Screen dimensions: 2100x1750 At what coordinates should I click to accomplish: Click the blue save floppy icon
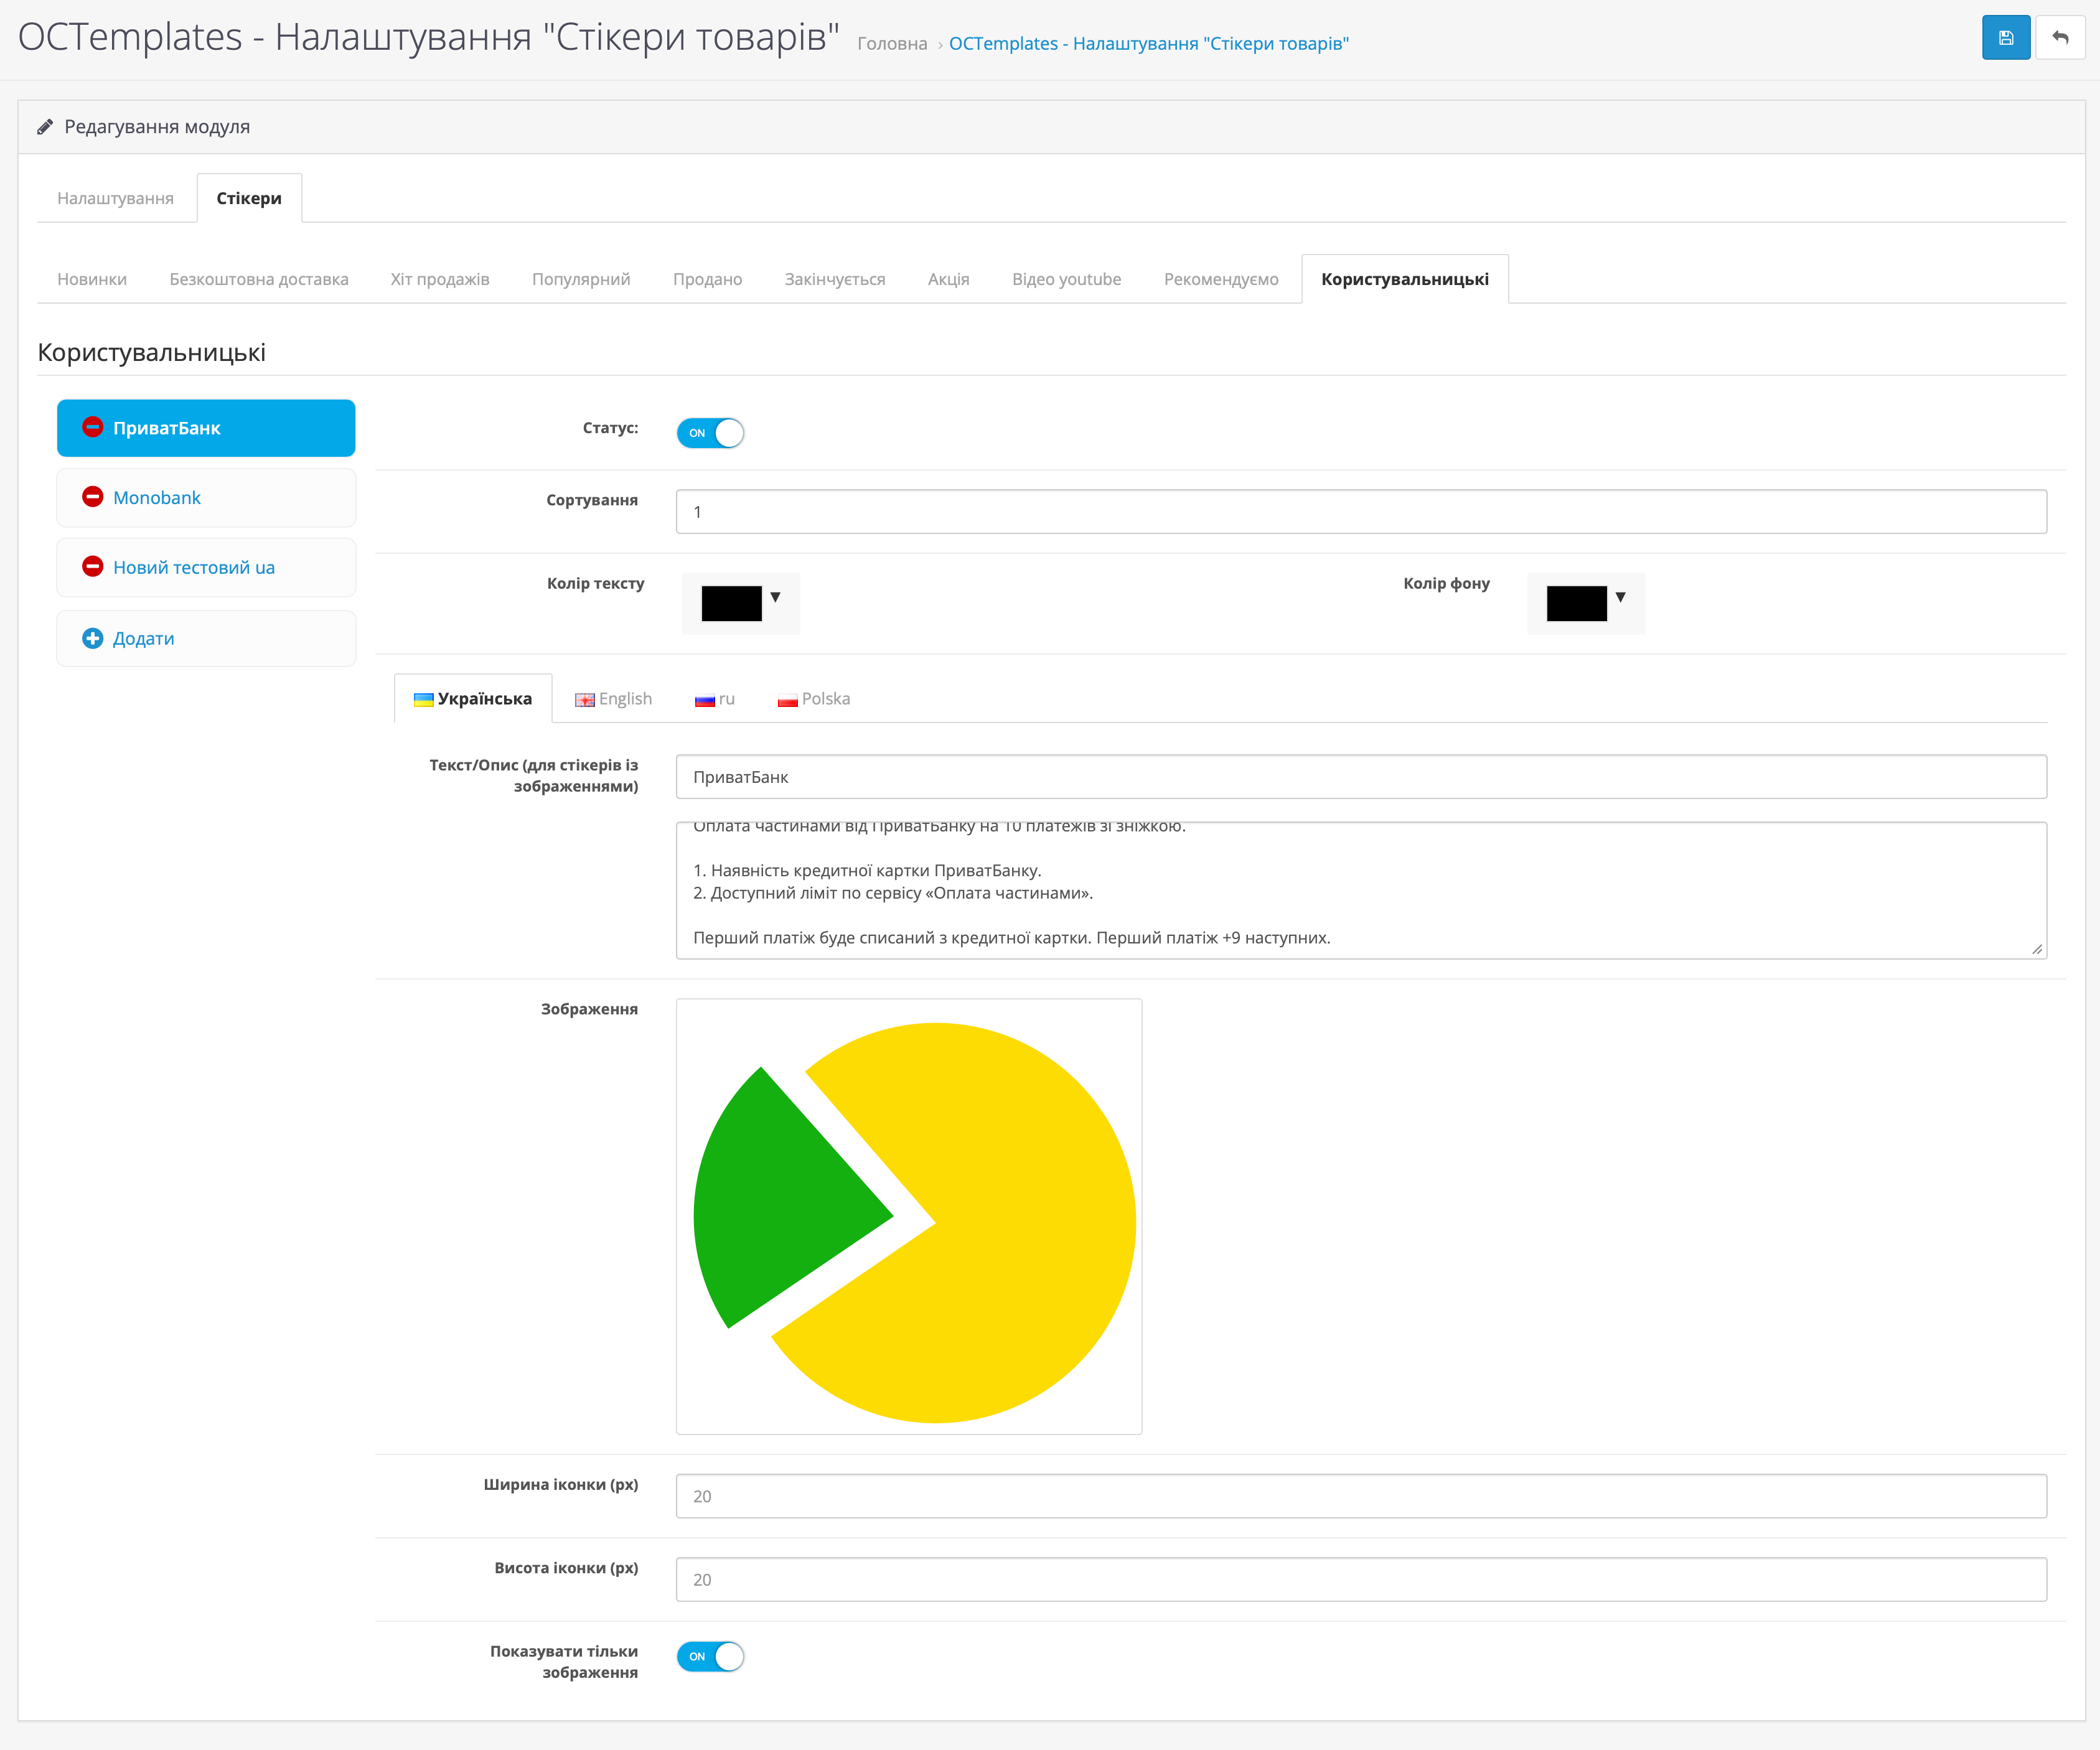pyautogui.click(x=2005, y=38)
